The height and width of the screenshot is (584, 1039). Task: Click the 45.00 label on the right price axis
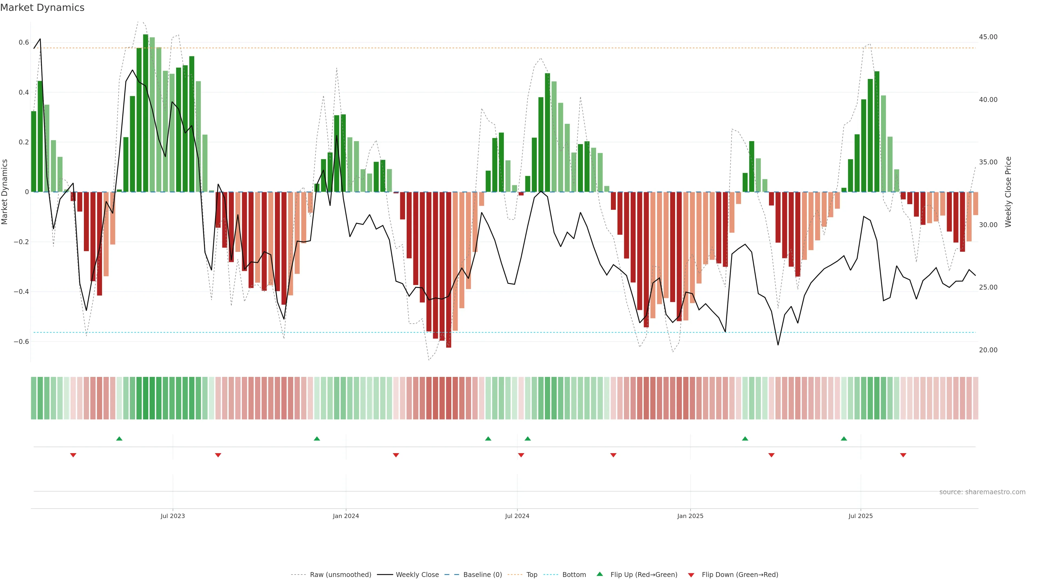pyautogui.click(x=988, y=37)
